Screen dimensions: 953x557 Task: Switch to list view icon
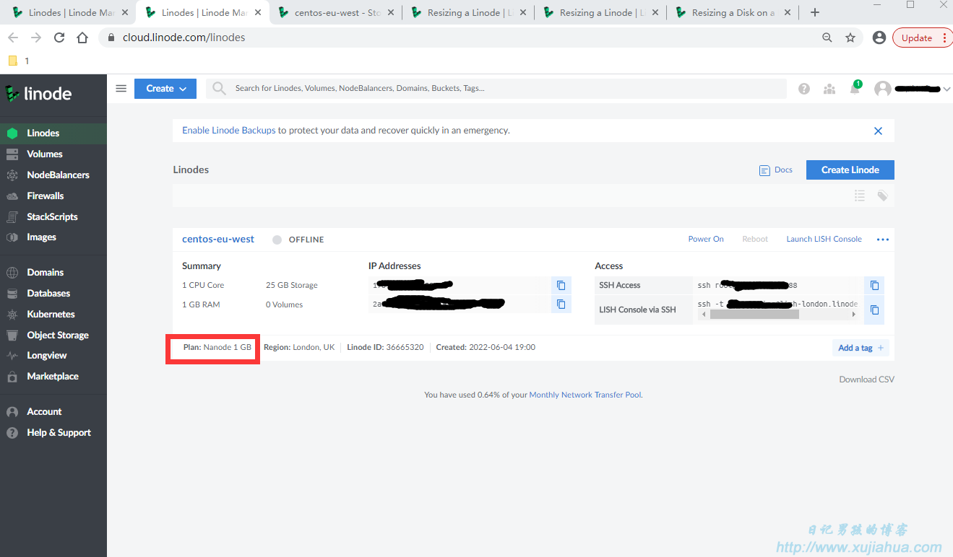tap(860, 196)
